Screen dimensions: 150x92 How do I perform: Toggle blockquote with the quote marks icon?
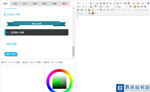click(x=125, y=3)
